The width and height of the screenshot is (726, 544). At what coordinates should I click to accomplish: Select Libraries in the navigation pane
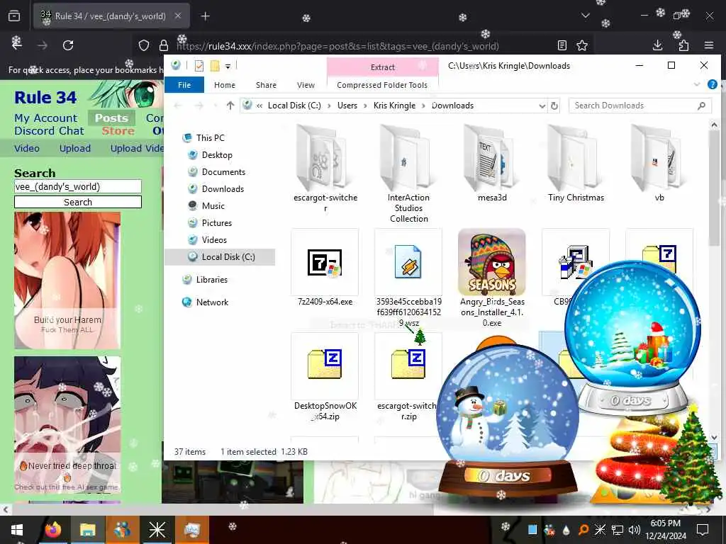tap(211, 279)
